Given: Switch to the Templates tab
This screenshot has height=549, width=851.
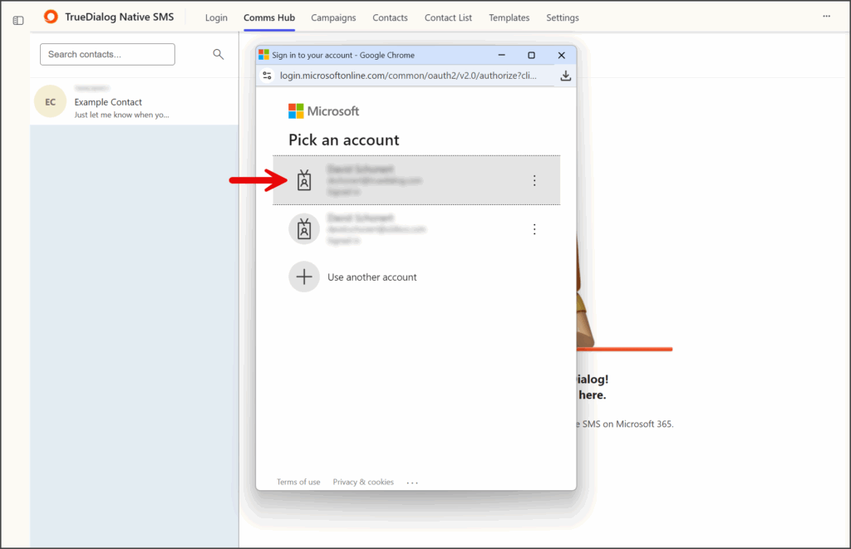Looking at the screenshot, I should pyautogui.click(x=509, y=17).
